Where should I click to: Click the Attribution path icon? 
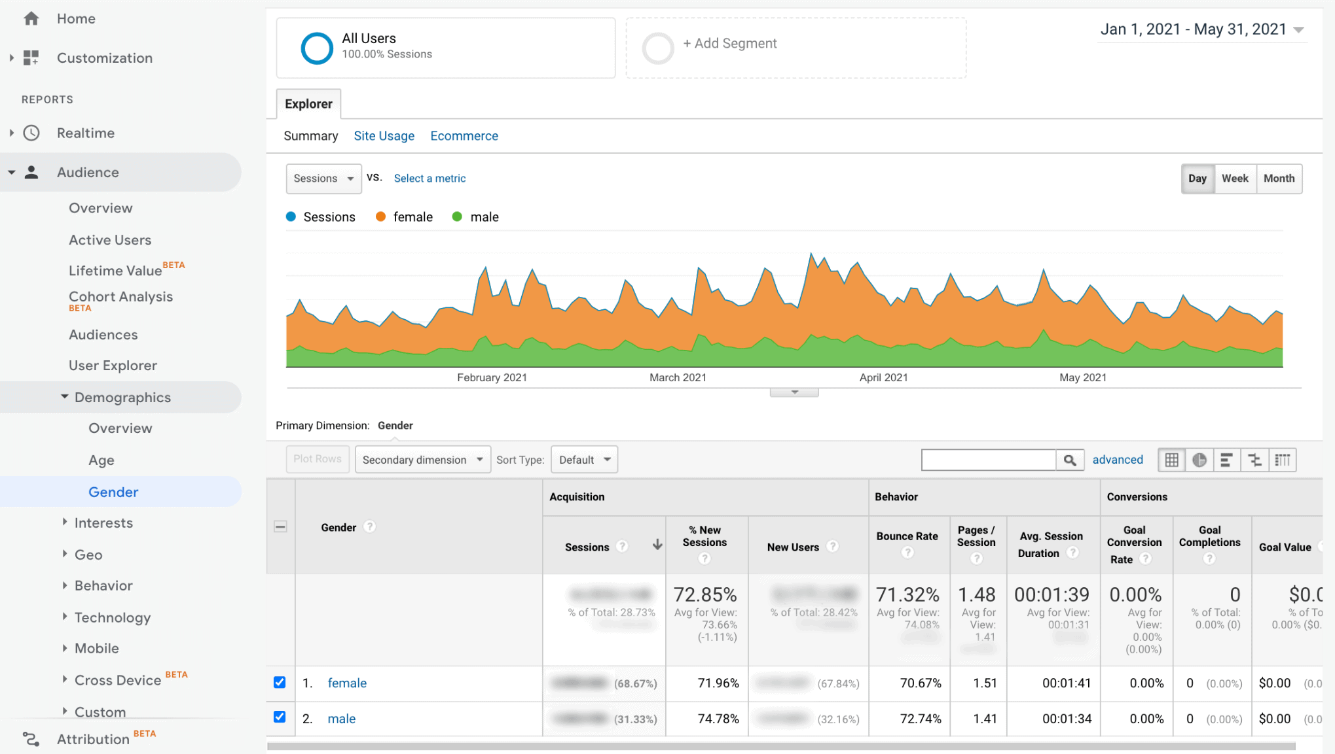coord(31,739)
